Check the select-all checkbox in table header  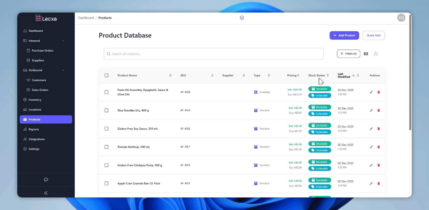coord(106,75)
